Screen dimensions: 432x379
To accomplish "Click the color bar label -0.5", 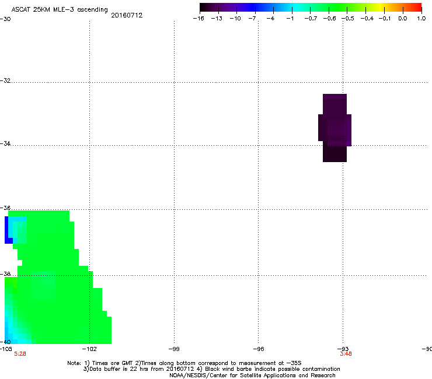I will 348,19.
